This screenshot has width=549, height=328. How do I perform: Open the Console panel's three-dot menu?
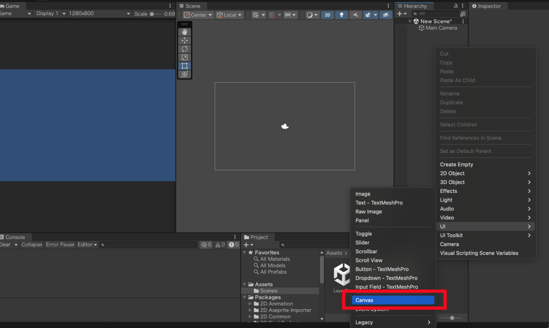click(235, 237)
